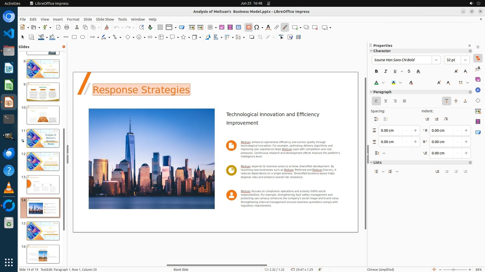The height and width of the screenshot is (272, 485).
Task: Toggle Italic in Character panel
Action: pyautogui.click(x=386, y=72)
